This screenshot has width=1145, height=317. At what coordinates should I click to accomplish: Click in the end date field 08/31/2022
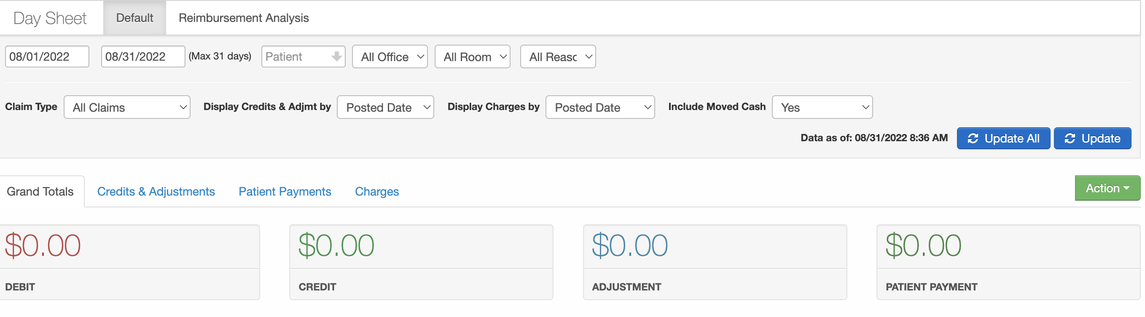(x=143, y=56)
